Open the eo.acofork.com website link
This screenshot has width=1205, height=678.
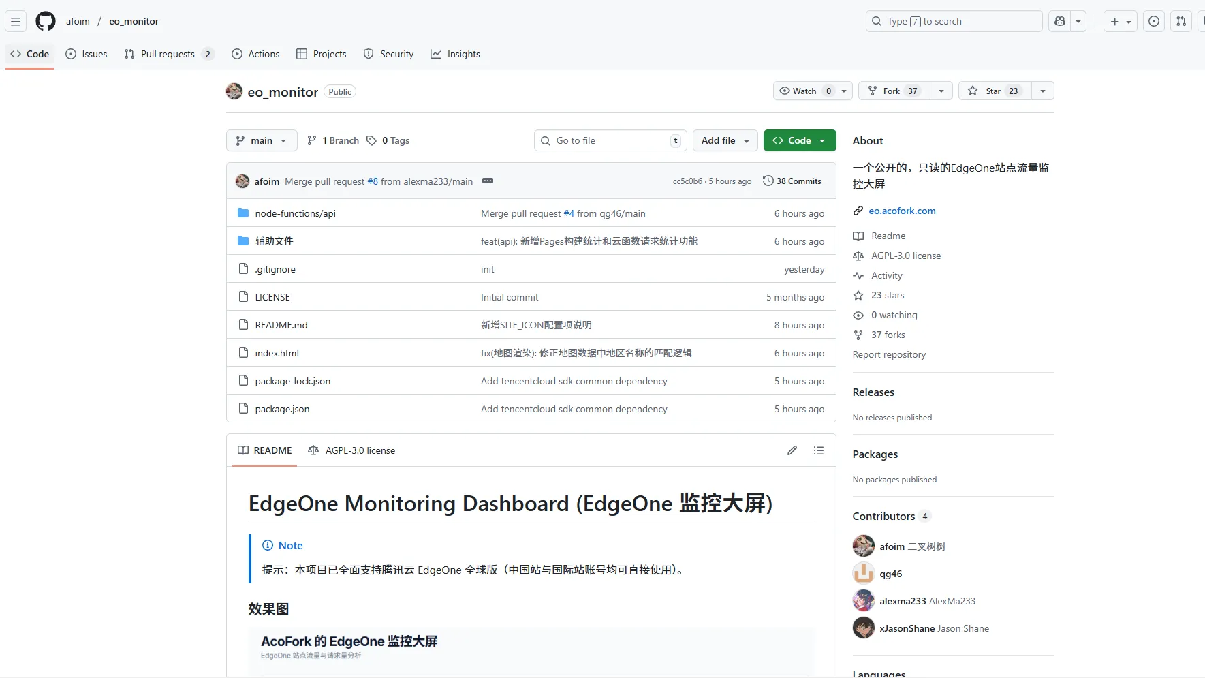[x=902, y=211]
